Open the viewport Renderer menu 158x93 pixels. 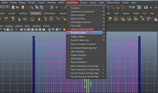(x=36, y=26)
